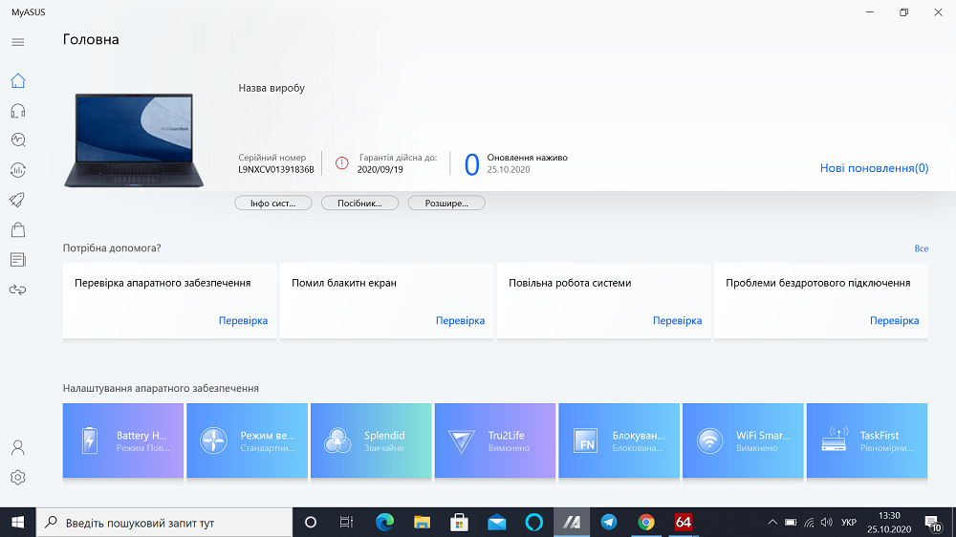The height and width of the screenshot is (537, 956).
Task: Open the hamburger navigation menu
Action: click(17, 42)
